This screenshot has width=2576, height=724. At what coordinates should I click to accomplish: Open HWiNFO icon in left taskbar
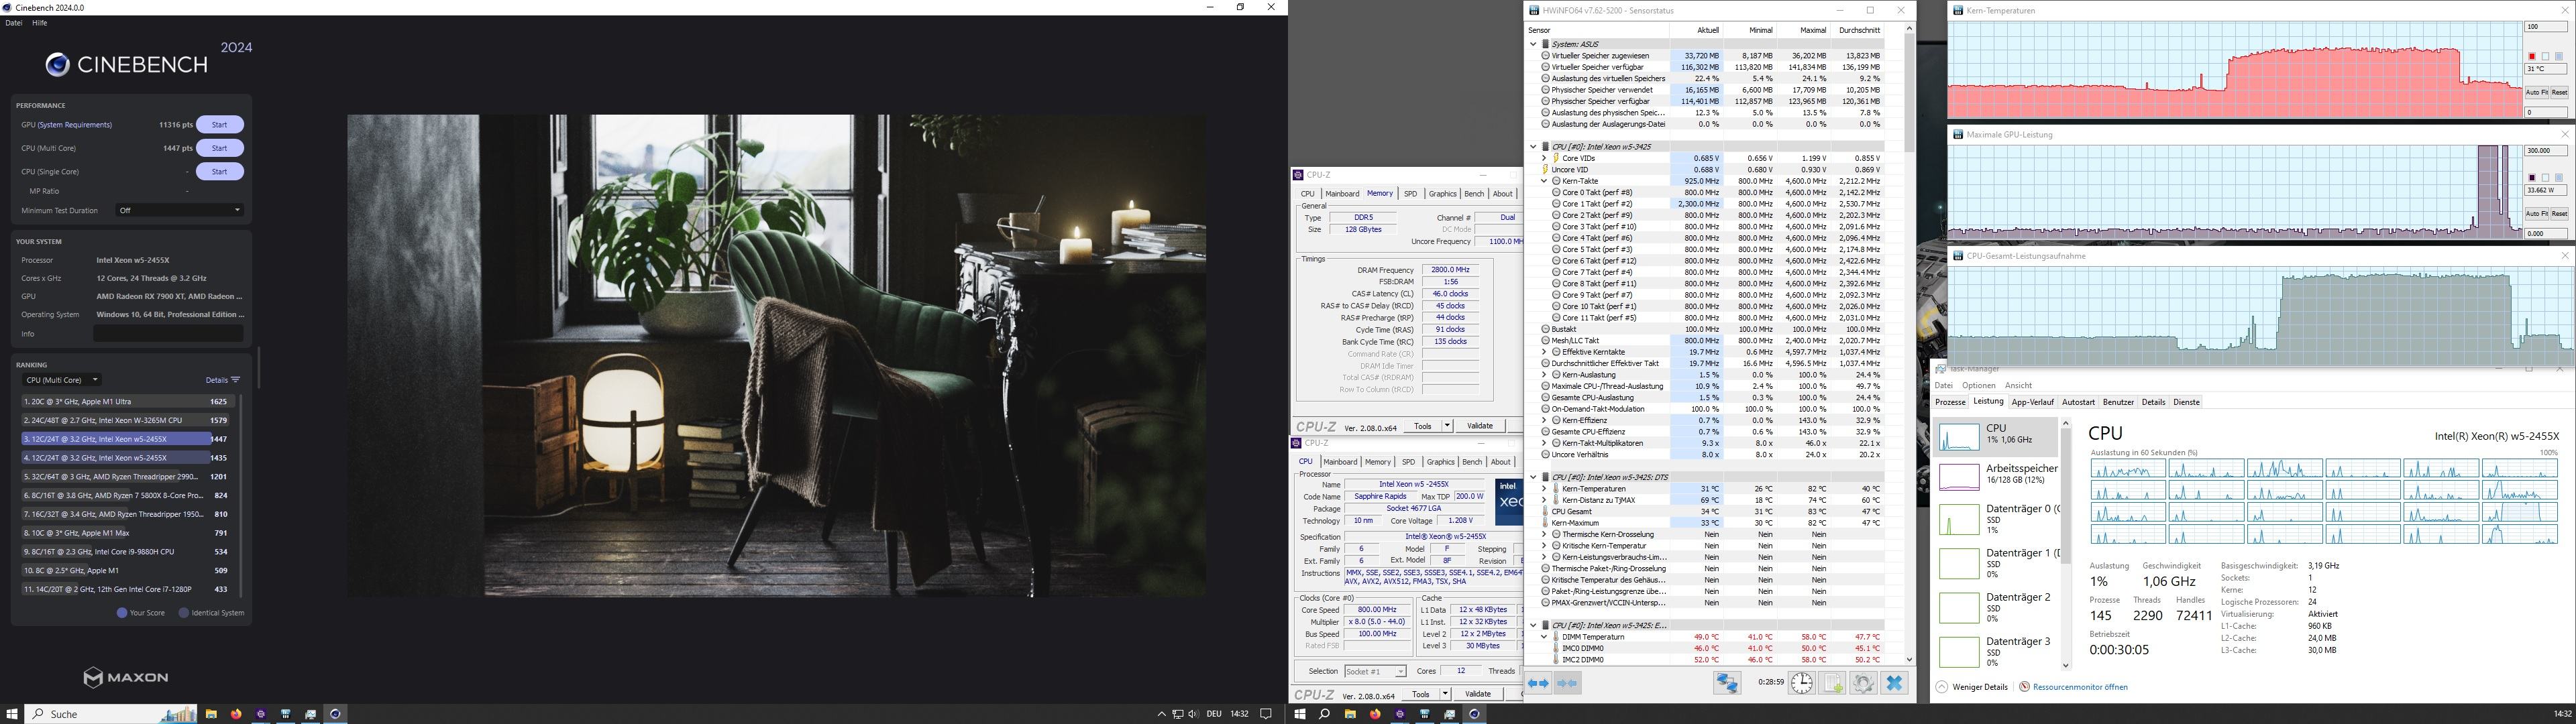pyautogui.click(x=286, y=714)
